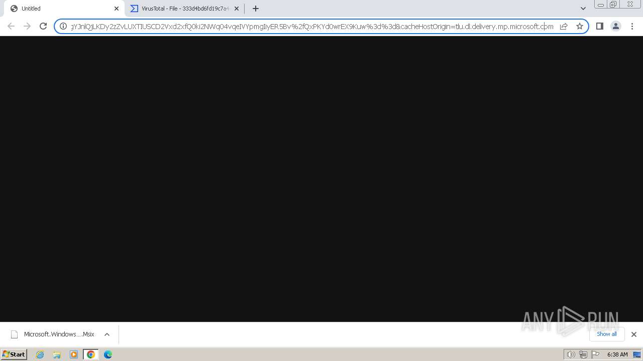Image resolution: width=643 pixels, height=361 pixels.
Task: Open network status tray icon
Action: pyautogui.click(x=583, y=354)
